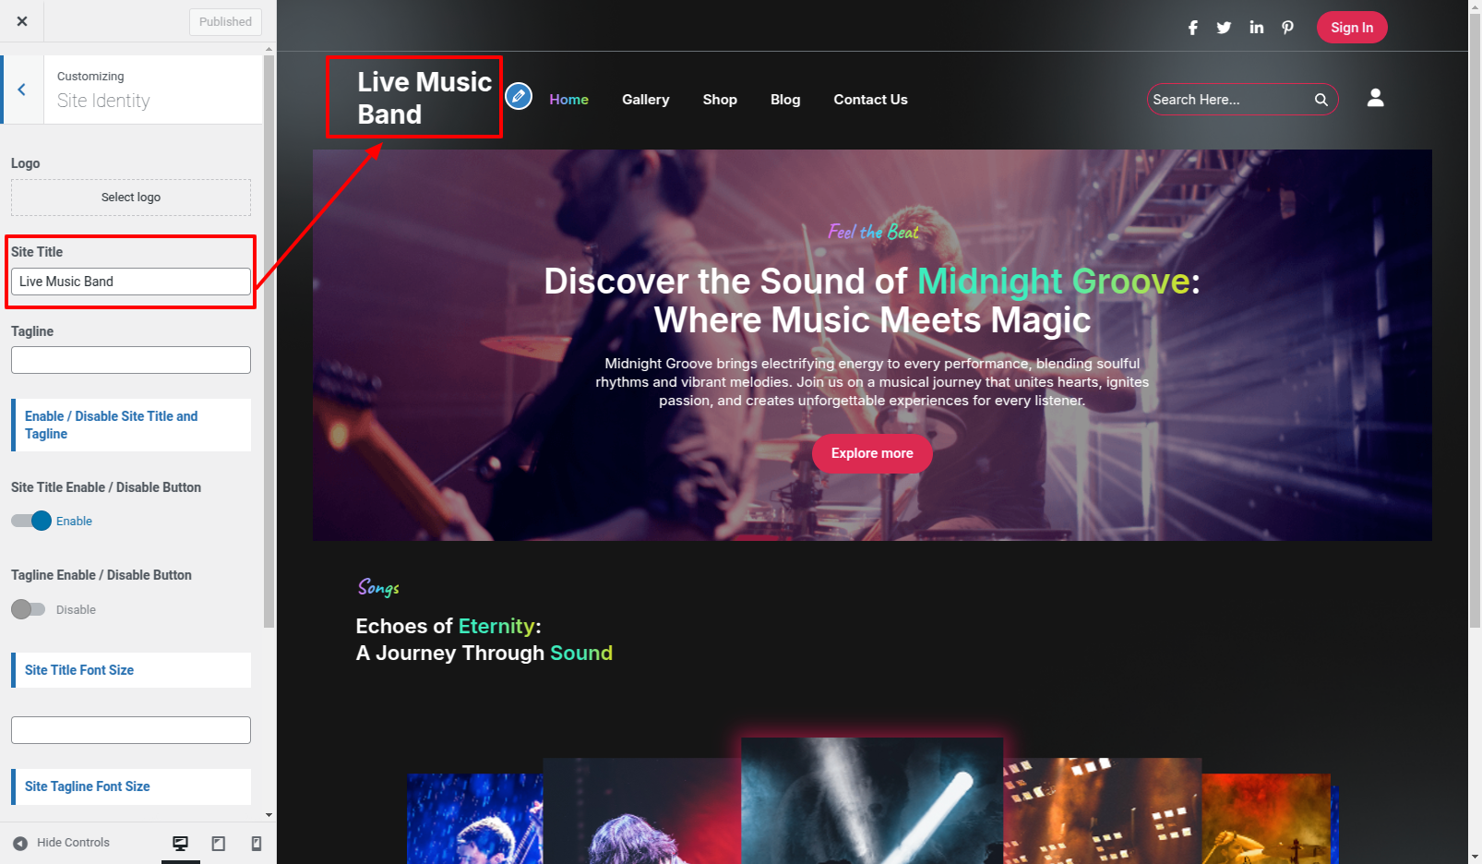1482x864 pixels.
Task: Switch to mobile preview mode
Action: click(257, 843)
